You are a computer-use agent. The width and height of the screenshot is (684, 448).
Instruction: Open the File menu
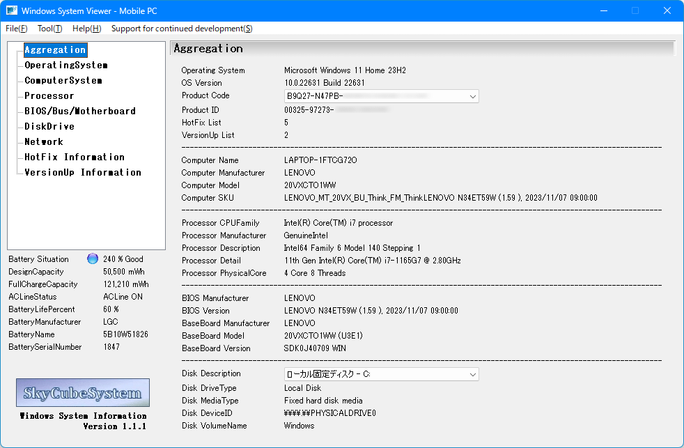(17, 29)
